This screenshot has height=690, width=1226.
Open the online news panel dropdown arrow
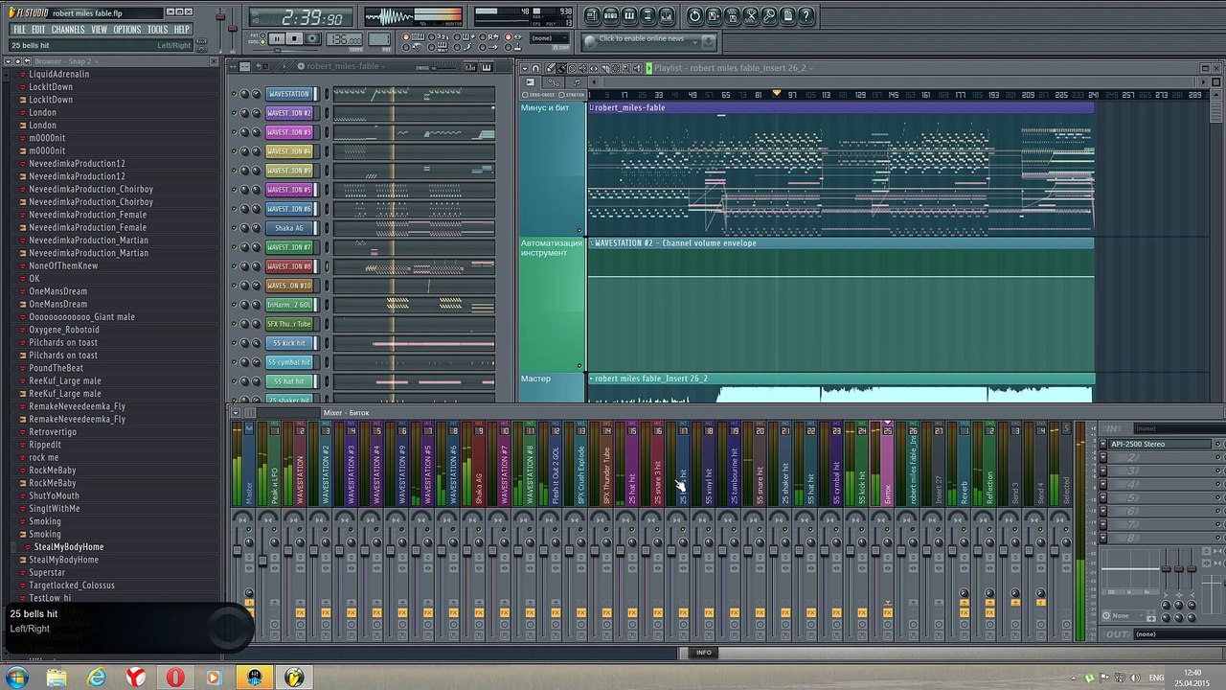[x=695, y=42]
